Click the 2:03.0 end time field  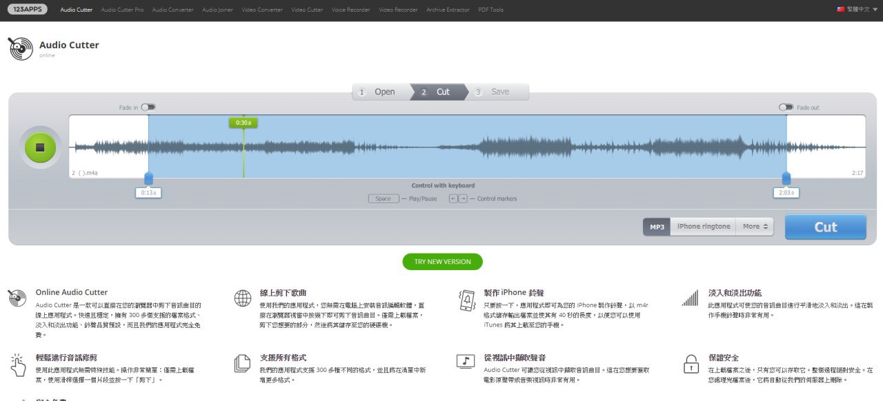point(786,193)
